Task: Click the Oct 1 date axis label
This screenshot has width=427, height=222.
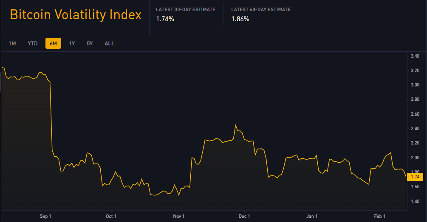Action: click(111, 216)
